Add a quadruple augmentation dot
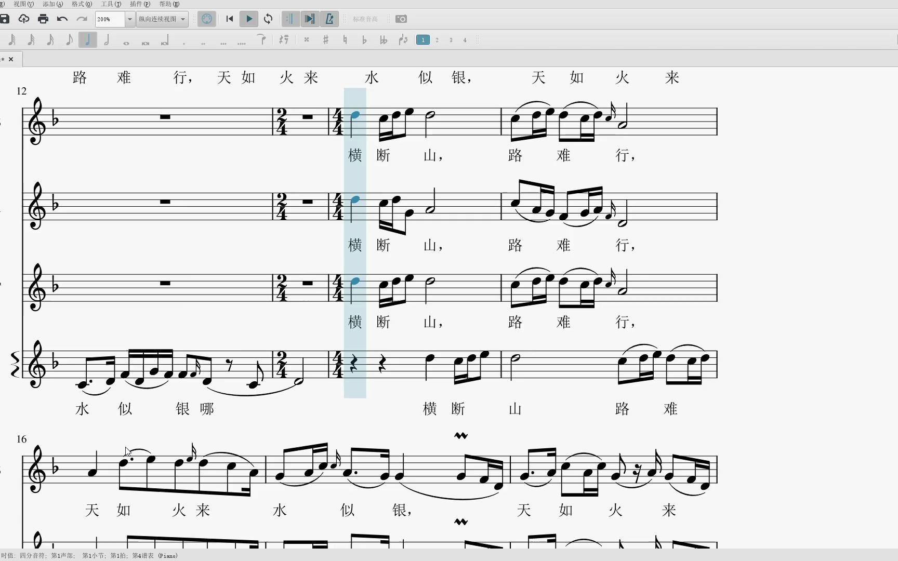This screenshot has width=898, height=561. pyautogui.click(x=242, y=43)
